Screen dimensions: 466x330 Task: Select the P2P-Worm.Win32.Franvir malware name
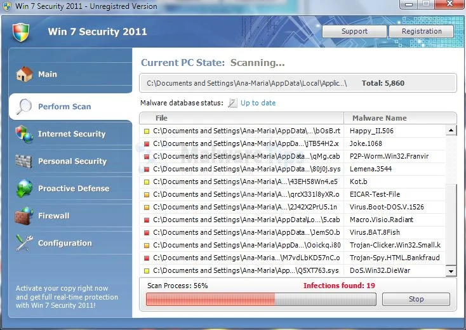pyautogui.click(x=389, y=157)
